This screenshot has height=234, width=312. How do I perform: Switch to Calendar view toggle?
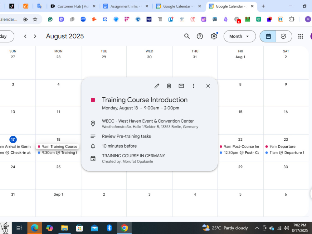tap(268, 36)
